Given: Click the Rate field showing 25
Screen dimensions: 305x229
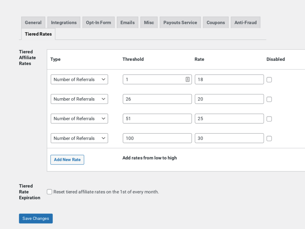Looking at the screenshot, I should (x=229, y=119).
